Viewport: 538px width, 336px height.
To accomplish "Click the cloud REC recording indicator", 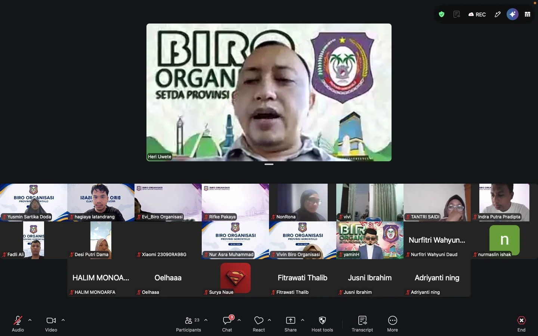I will point(477,15).
